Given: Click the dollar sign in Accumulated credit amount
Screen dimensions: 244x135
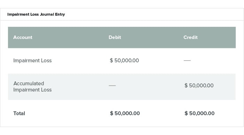Looking at the screenshot, I should point(186,85).
